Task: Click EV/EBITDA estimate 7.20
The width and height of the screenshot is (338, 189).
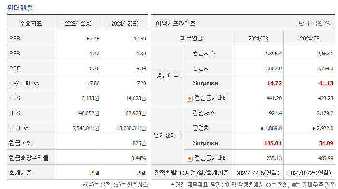Action: [x=141, y=83]
